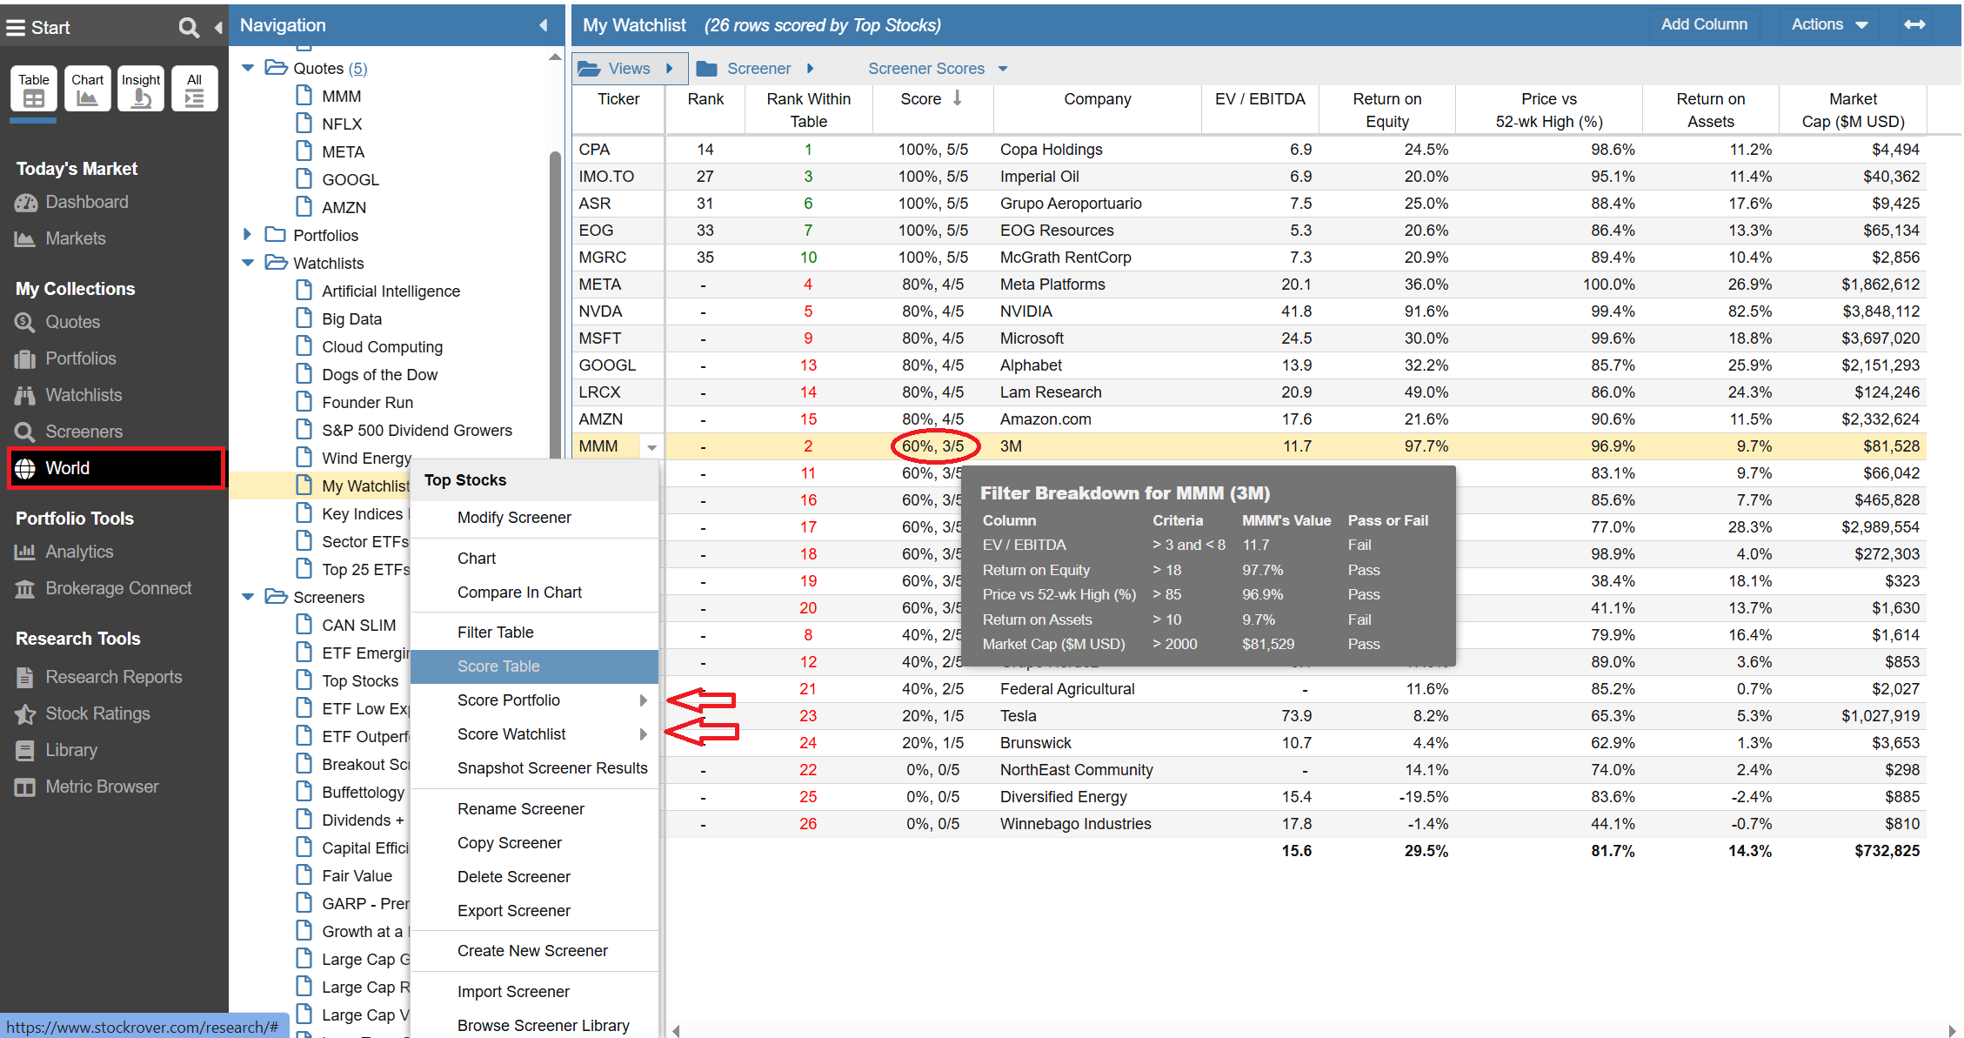Open Library in sidebar
1964x1038 pixels.
[x=57, y=750]
